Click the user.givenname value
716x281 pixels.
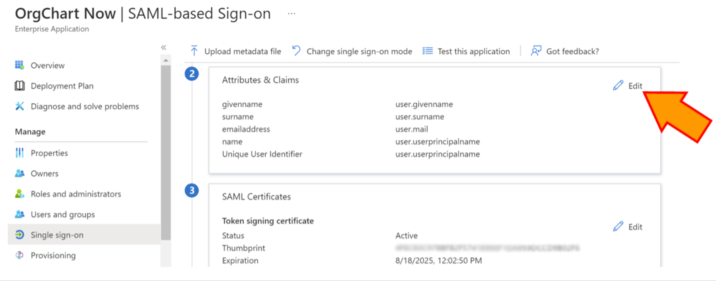(424, 104)
